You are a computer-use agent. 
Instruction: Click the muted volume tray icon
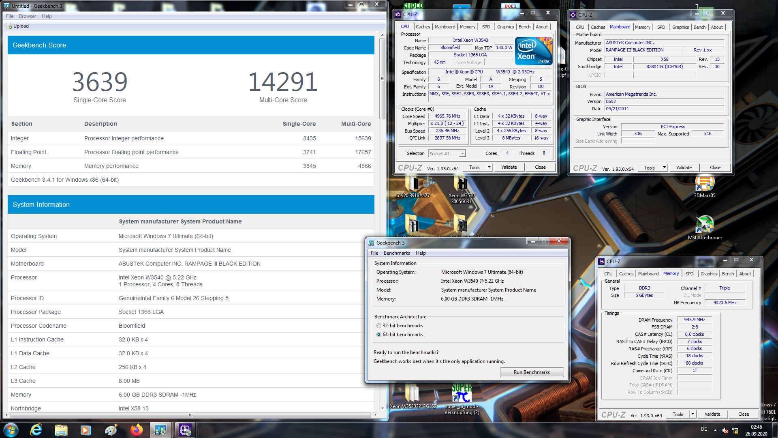pos(725,430)
